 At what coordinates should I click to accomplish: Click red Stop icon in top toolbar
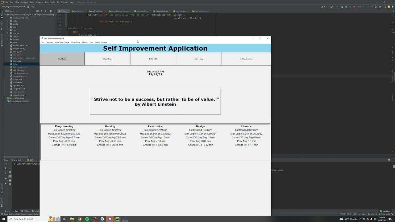[354, 6]
